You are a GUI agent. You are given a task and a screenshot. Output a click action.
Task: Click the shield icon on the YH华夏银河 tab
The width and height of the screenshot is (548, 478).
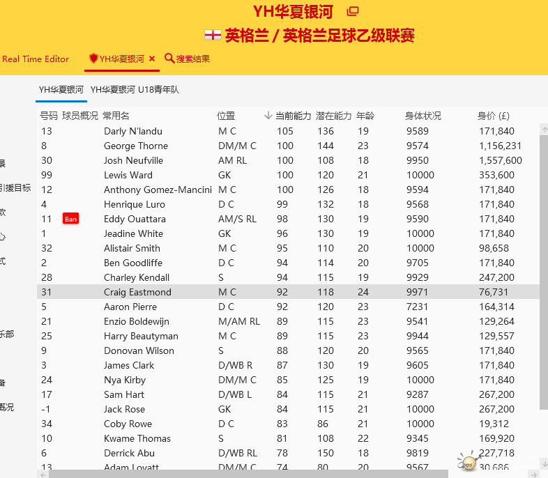click(x=93, y=59)
